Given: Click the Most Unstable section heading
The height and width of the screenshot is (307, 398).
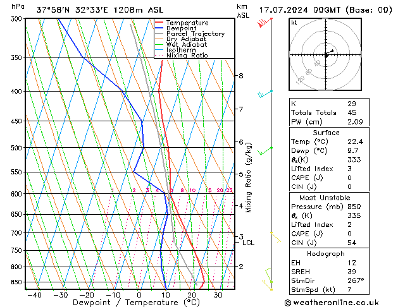Looking at the screenshot, I should pos(325,198).
